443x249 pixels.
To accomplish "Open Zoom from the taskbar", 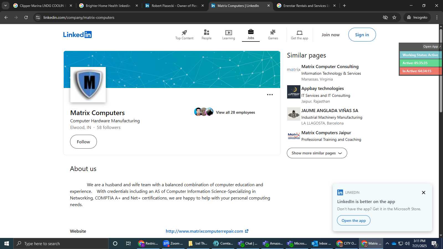I will [x=173, y=243].
